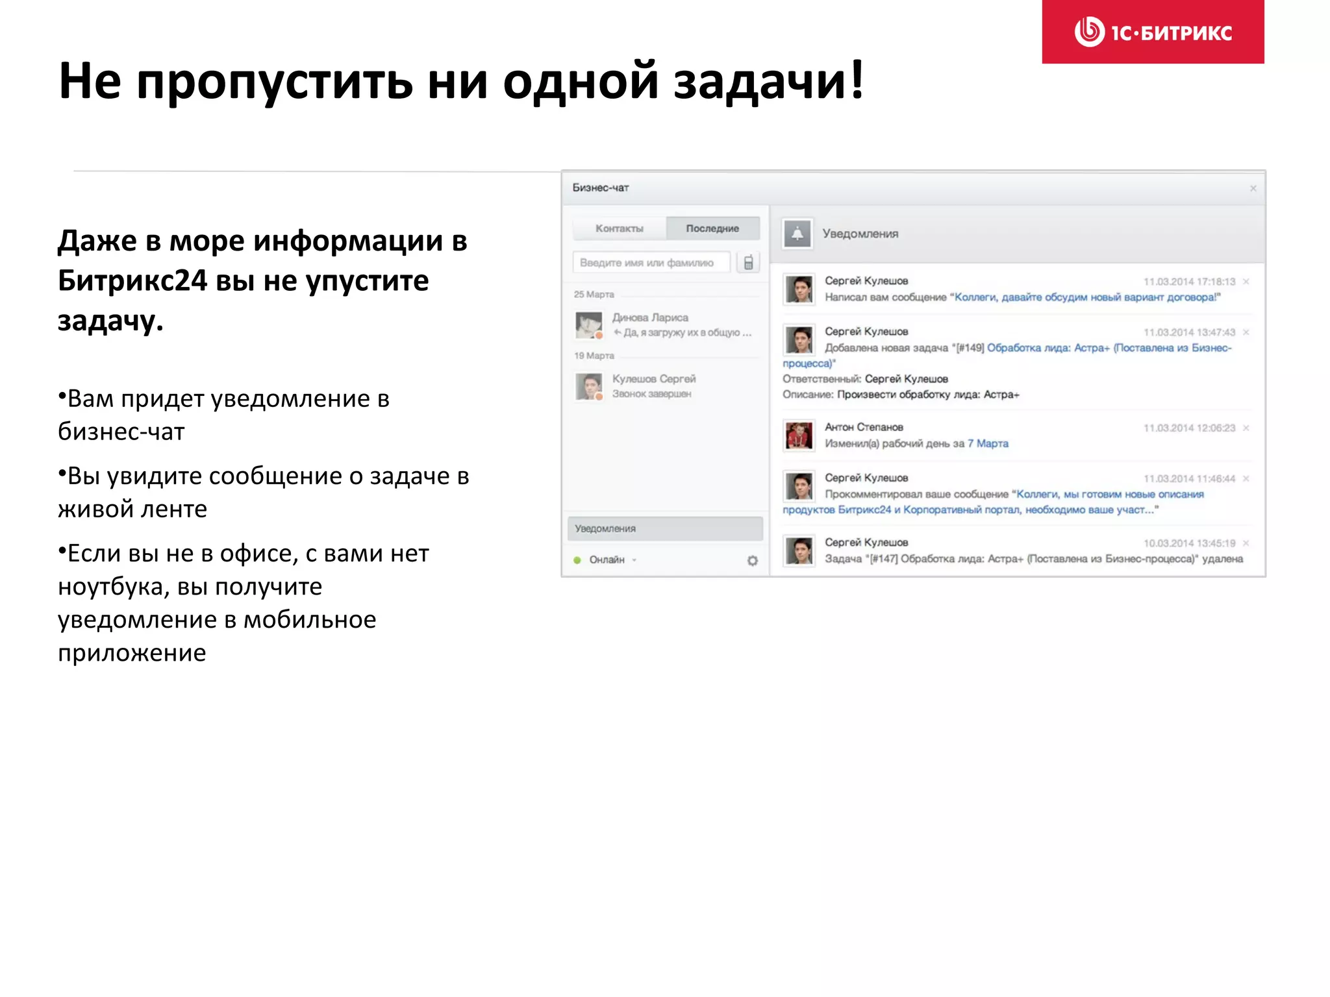Switch to the Контакты tab
This screenshot has height=997, width=1330.
point(620,228)
